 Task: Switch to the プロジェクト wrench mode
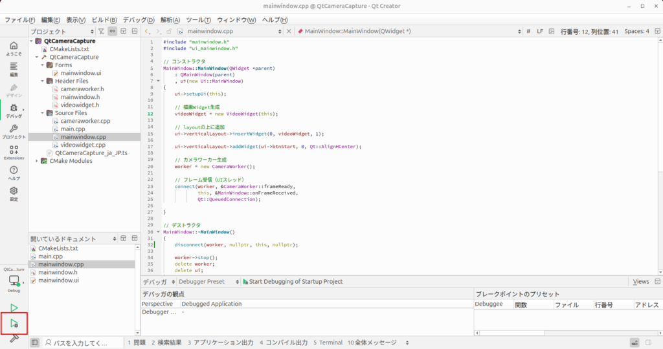(14, 131)
